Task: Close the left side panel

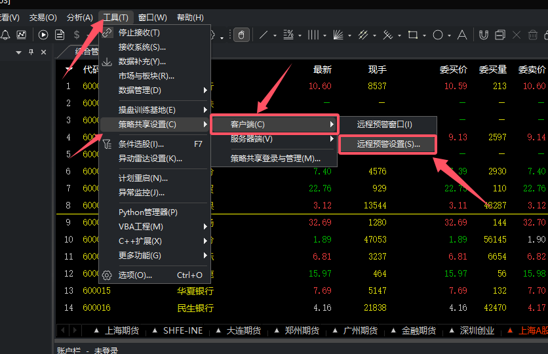Action: tap(43, 52)
